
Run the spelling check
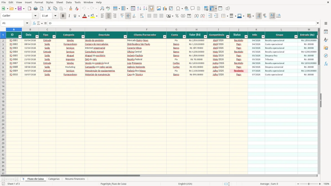pos(108,9)
